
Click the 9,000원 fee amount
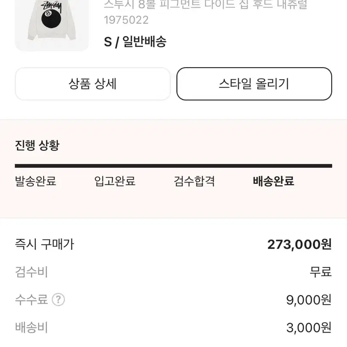click(x=309, y=300)
